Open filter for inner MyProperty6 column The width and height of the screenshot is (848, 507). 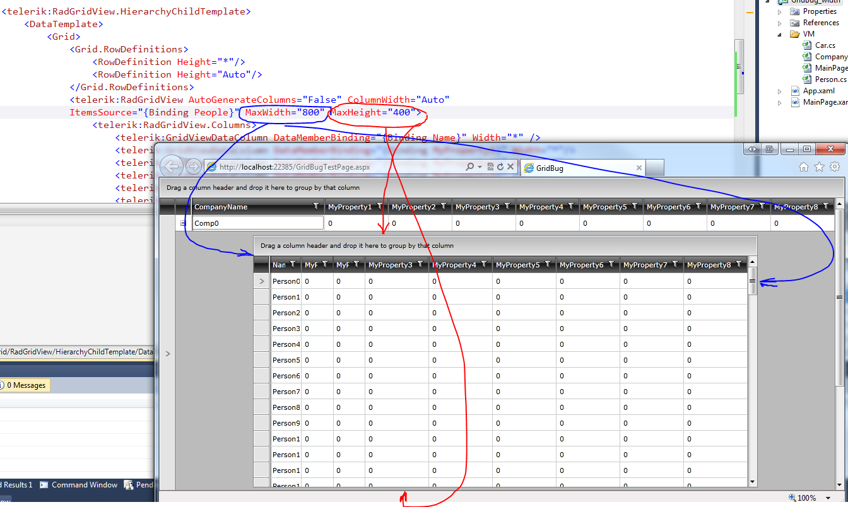pyautogui.click(x=611, y=265)
